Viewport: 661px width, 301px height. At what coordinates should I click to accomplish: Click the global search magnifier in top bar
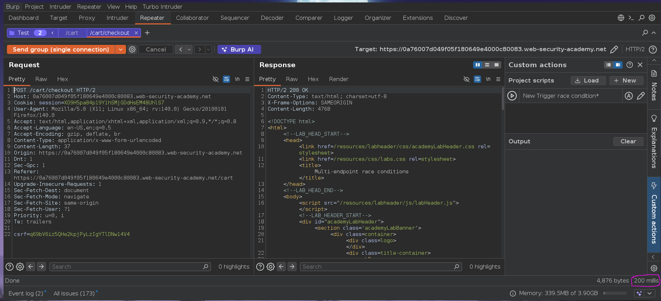coord(642,18)
